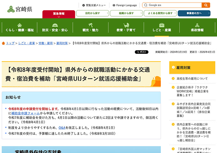Click the arrow icon next to 高校生等の雇用について
The height and width of the screenshot is (153, 217).
pyautogui.click(x=173, y=78)
